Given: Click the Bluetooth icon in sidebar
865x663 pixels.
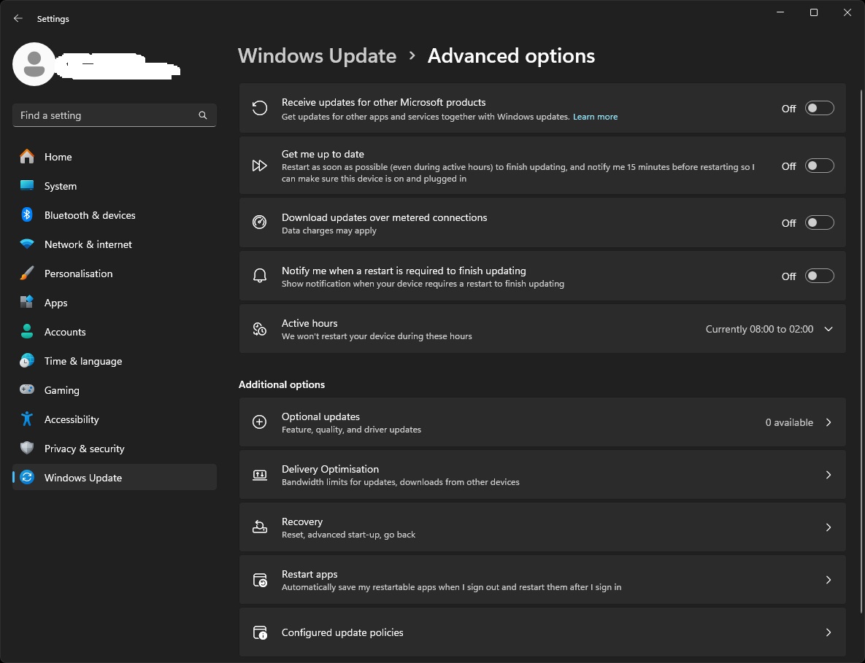Looking at the screenshot, I should point(27,215).
